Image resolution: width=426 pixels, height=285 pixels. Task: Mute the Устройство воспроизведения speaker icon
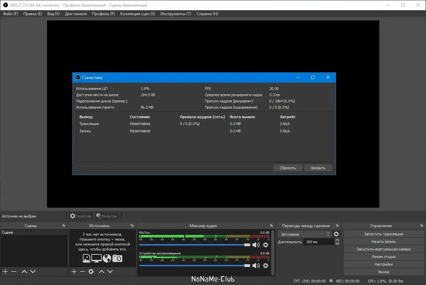click(256, 265)
